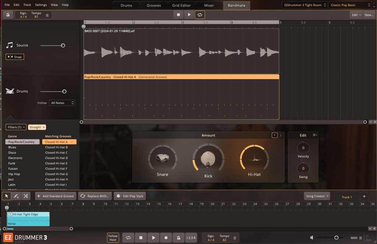This screenshot has height=244, width=377.
Task: Click the Record button in bottom transport
Action: [x=166, y=238]
